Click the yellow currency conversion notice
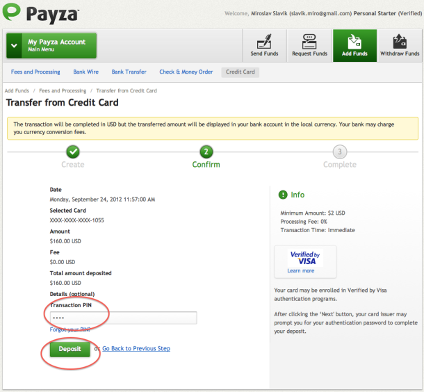 point(213,129)
